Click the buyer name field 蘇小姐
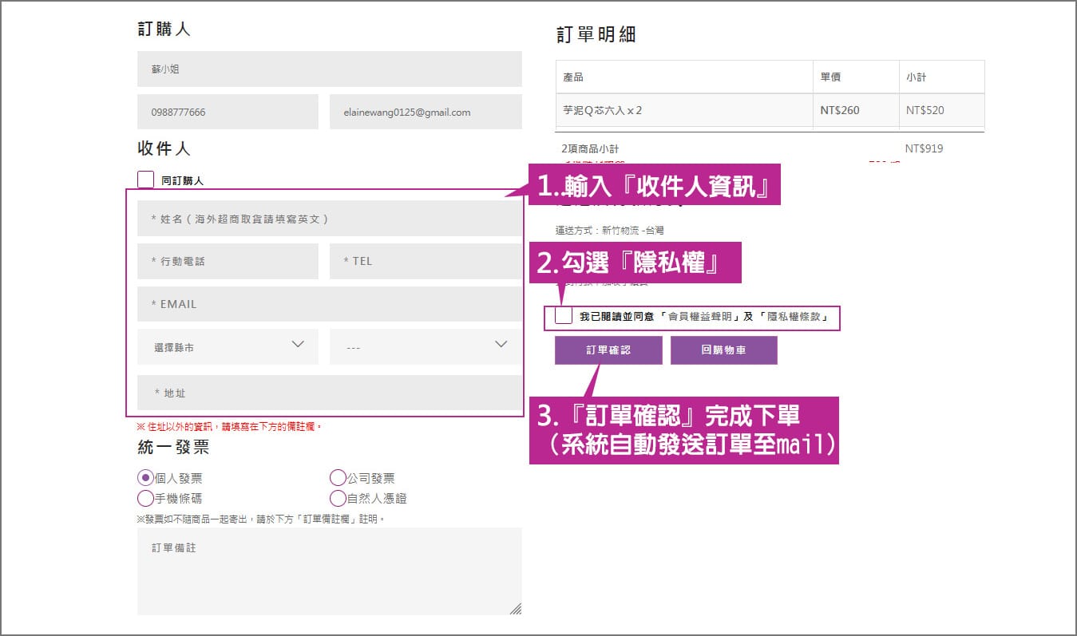1077x636 pixels. click(330, 69)
